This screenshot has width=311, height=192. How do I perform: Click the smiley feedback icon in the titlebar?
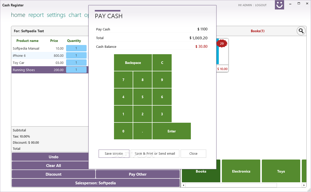pos(279,5)
